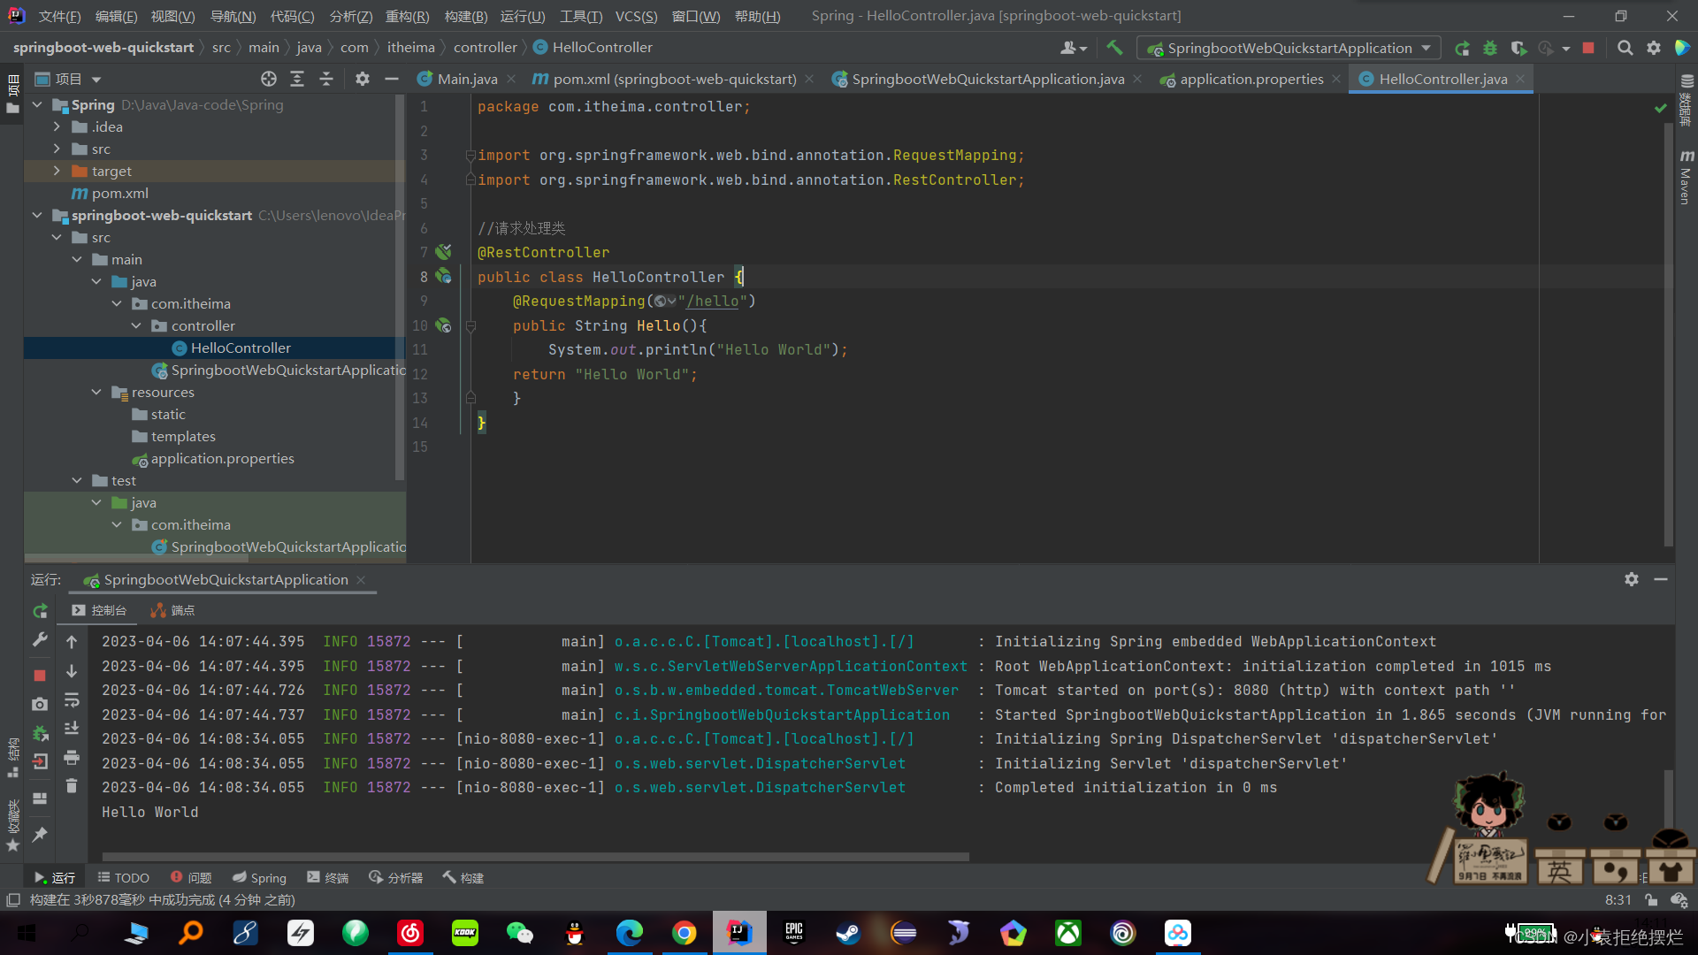Screen dimensions: 1698x955
Task: Stop the running application red square
Action: 1588,48
